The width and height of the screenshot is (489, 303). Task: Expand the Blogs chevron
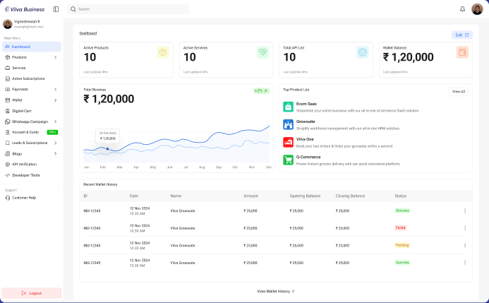55,154
